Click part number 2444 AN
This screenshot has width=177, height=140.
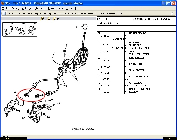coord(106,67)
